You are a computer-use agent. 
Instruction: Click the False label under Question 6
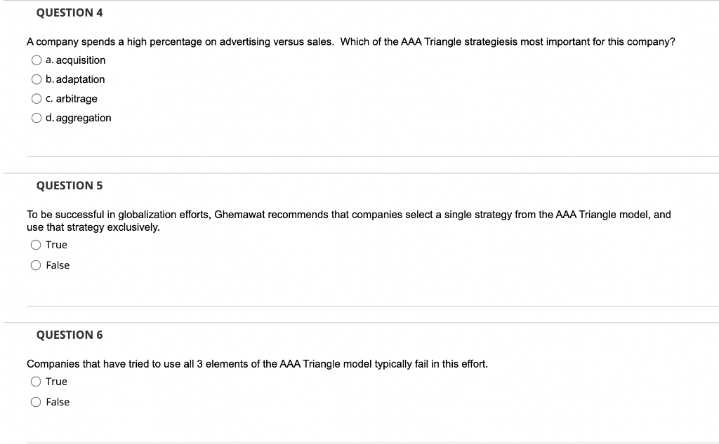[59, 401]
